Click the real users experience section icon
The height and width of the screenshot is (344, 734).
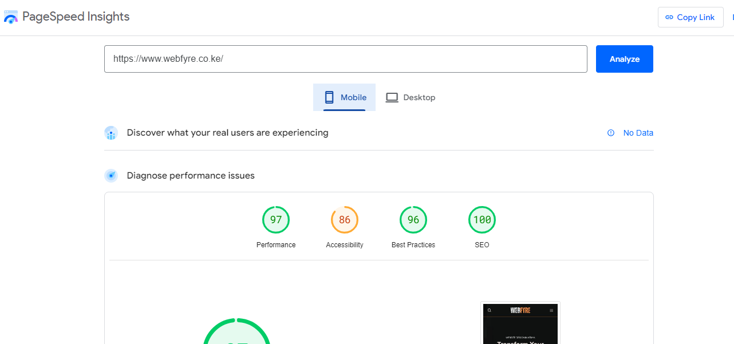111,133
